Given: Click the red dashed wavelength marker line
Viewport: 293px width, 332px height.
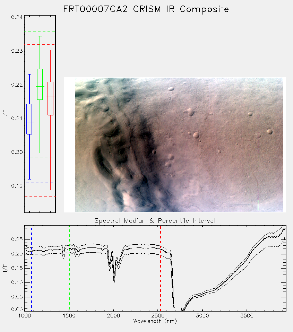Looking at the screenshot, I should tap(161, 268).
